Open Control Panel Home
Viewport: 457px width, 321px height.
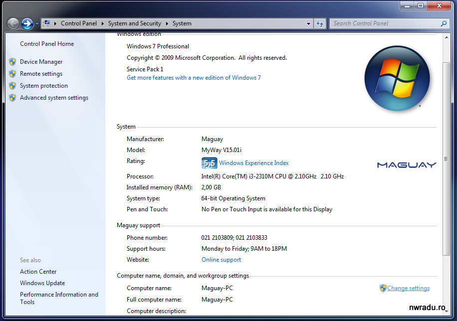coord(47,44)
